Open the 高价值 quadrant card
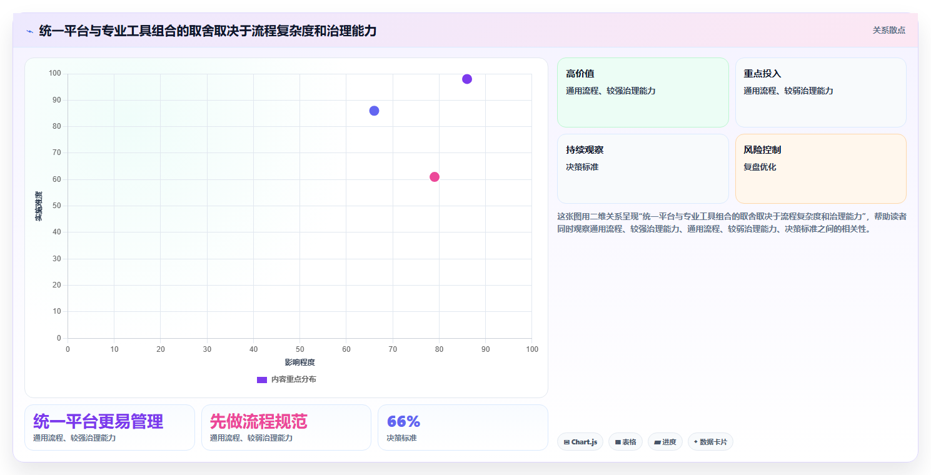 643,92
